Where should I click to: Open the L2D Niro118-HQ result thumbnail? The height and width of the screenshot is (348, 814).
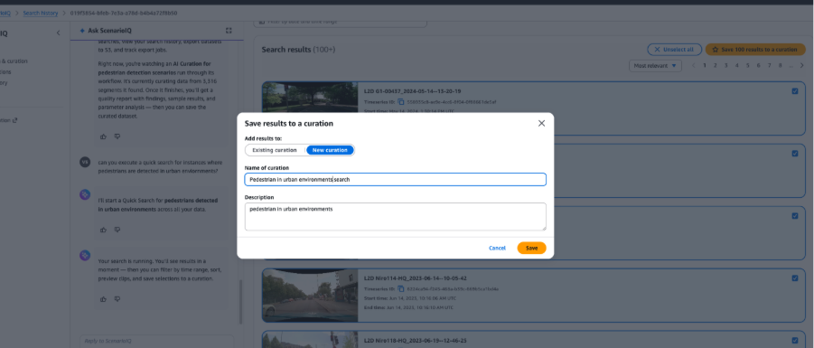tap(310, 340)
